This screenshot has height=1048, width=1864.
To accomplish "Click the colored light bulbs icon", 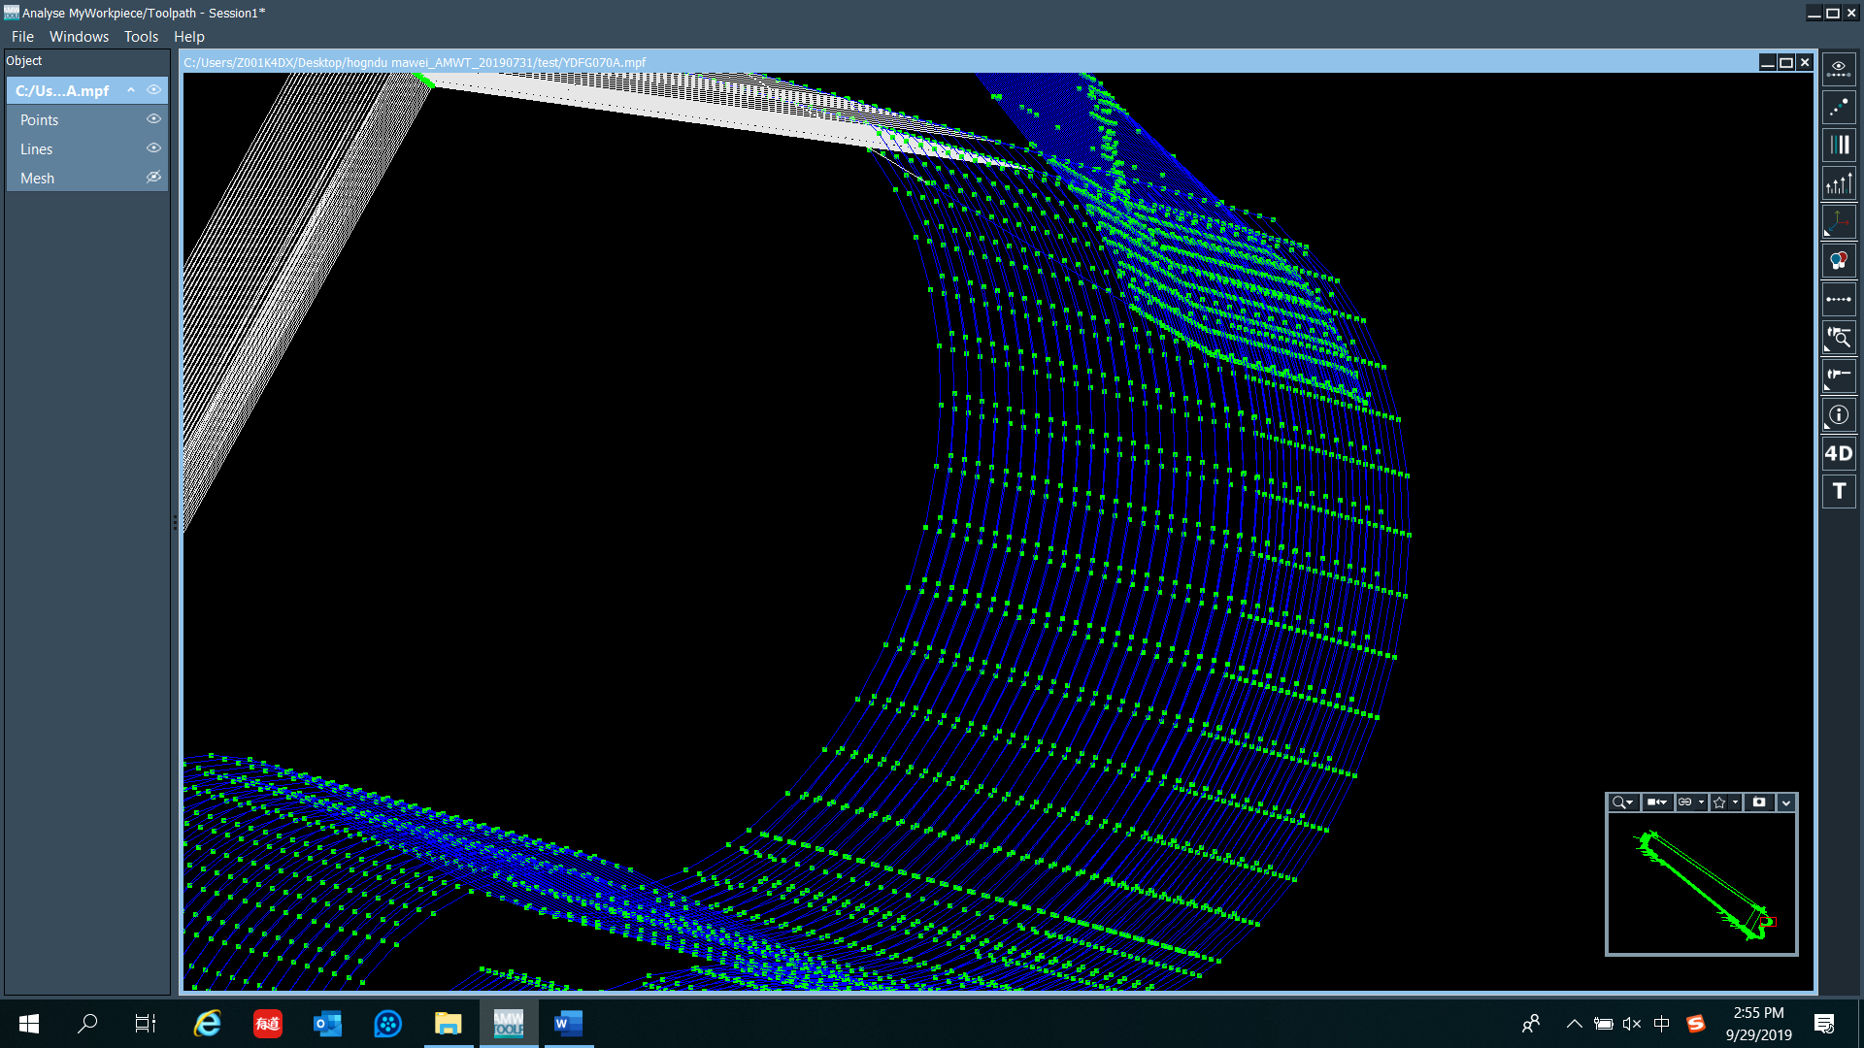I will click(x=1838, y=261).
